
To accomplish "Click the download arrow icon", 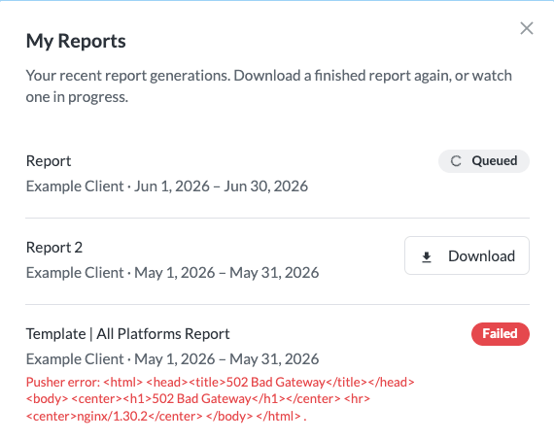I will (427, 256).
